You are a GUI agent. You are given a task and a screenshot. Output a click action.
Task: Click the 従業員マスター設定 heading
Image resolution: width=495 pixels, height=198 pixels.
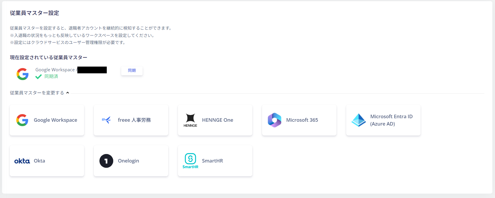pos(34,13)
